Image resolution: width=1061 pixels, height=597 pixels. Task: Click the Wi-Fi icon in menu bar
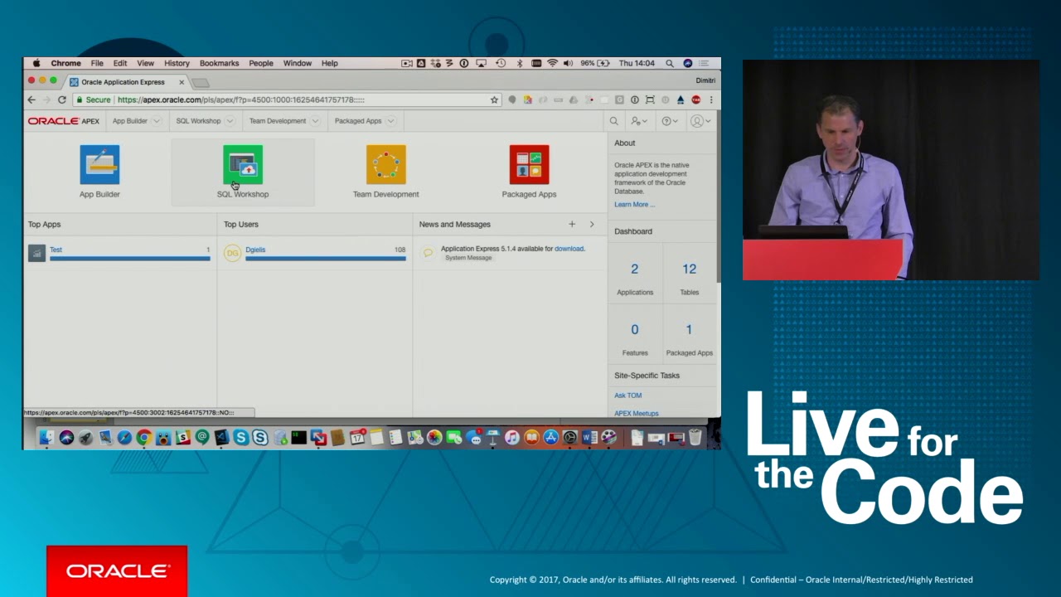click(x=551, y=63)
